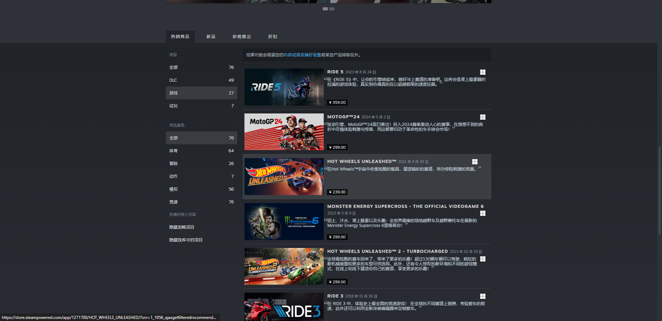Click Hot Wheels Unleashed 2 Turbocharged title
Screen dimensions: 662x321
tap(387, 251)
